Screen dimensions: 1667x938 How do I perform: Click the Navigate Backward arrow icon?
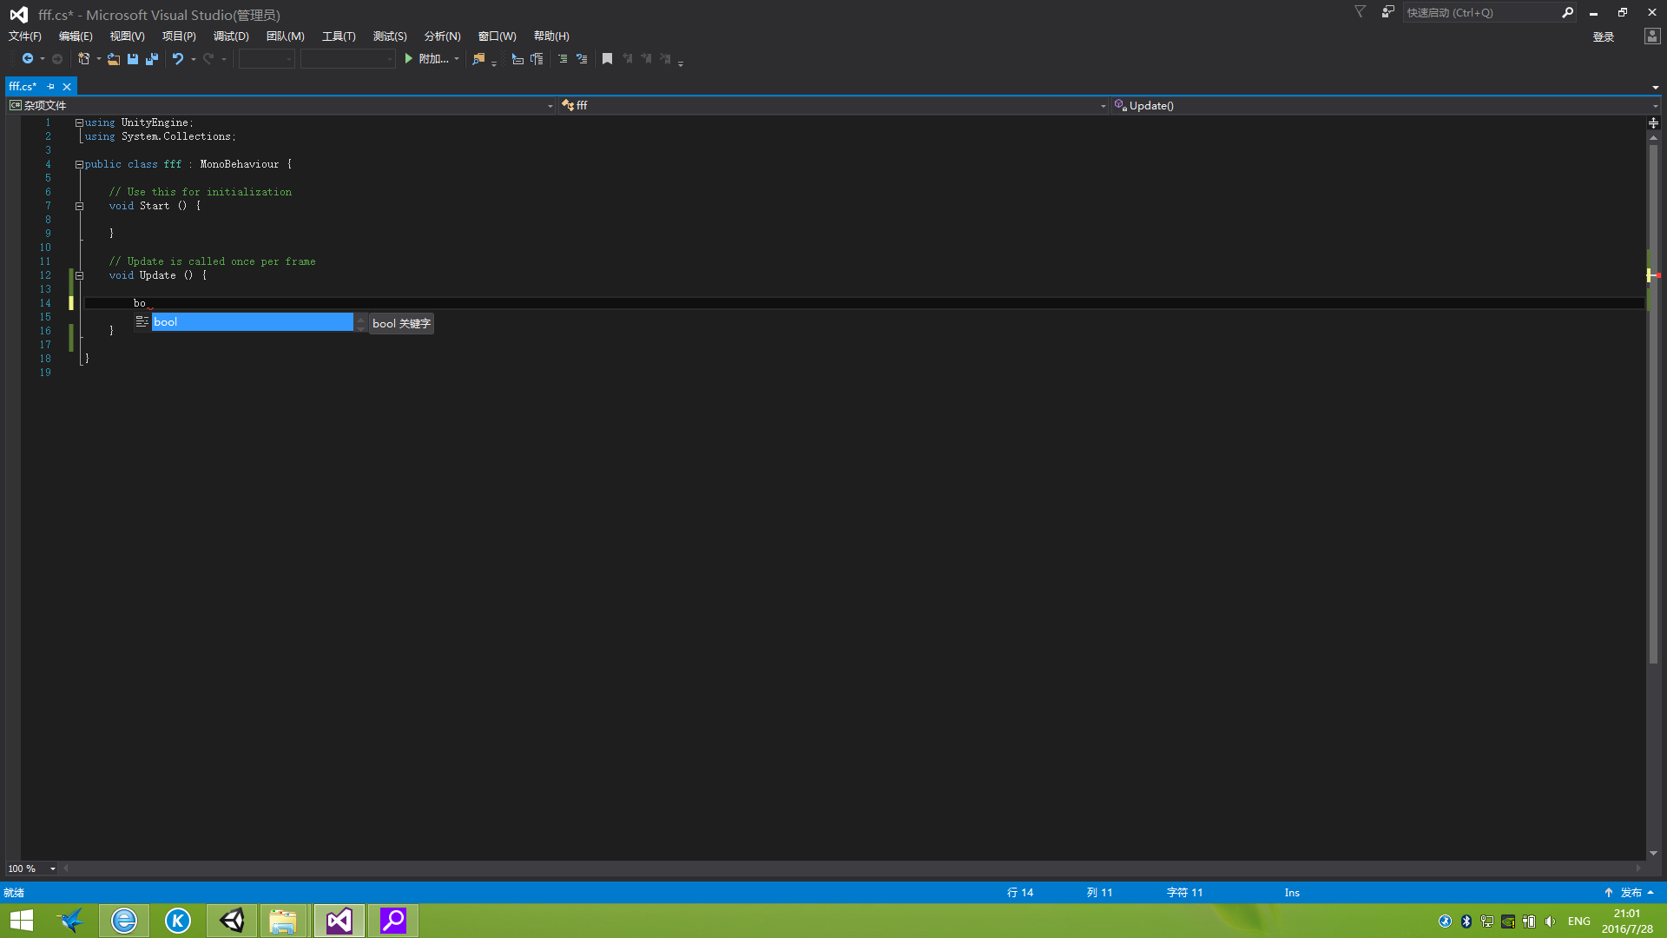pyautogui.click(x=28, y=59)
